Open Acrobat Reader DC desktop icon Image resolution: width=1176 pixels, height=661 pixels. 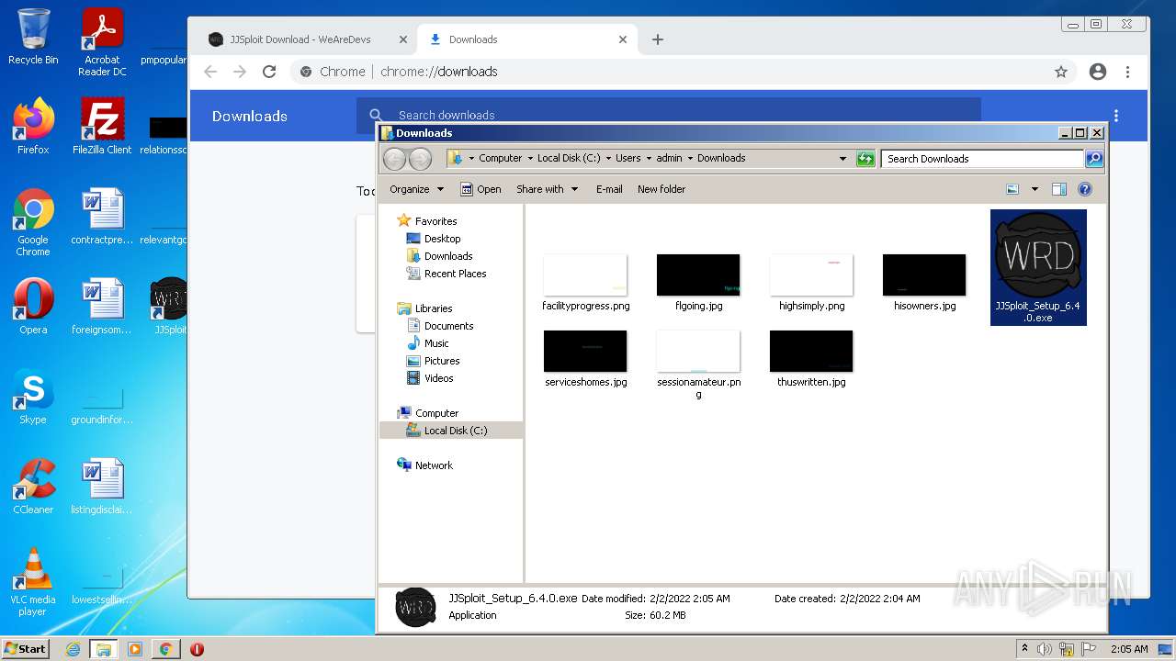pyautogui.click(x=102, y=42)
